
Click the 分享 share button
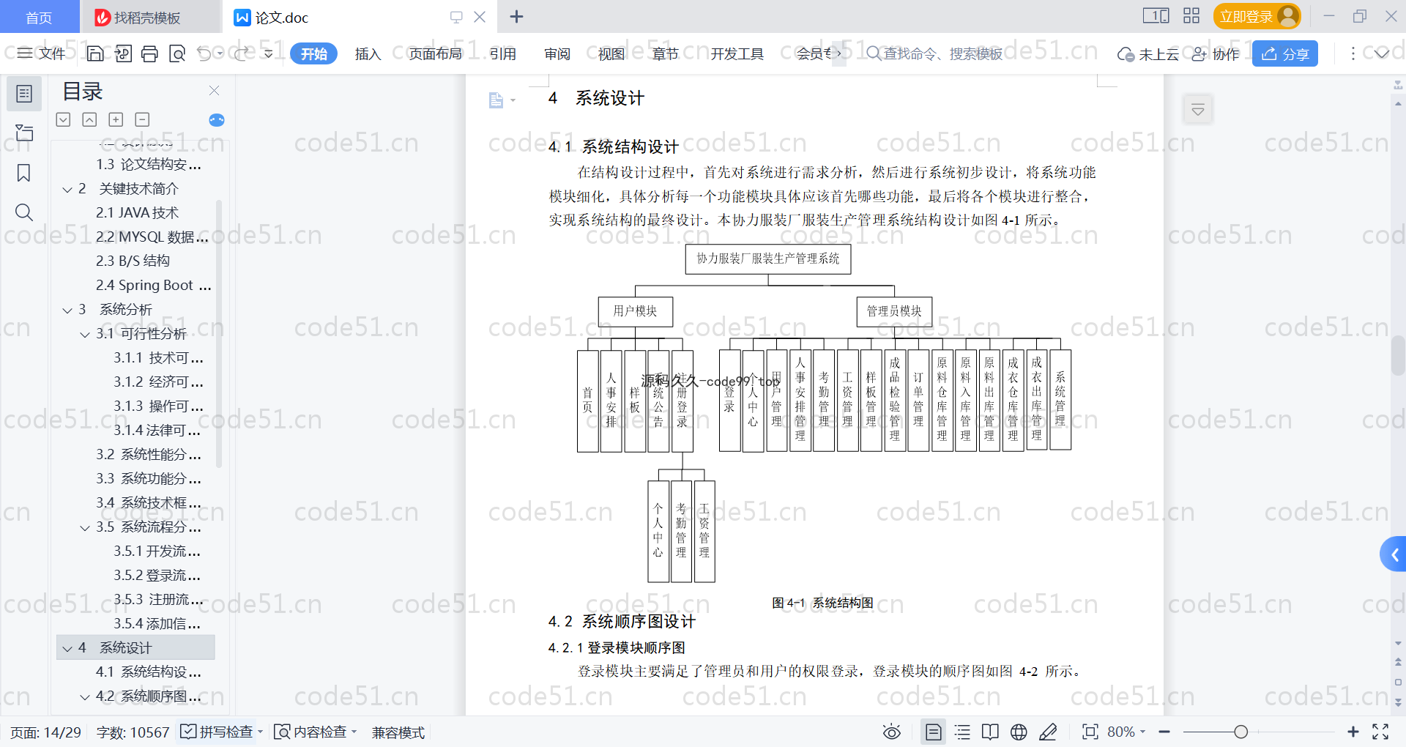tap(1285, 53)
